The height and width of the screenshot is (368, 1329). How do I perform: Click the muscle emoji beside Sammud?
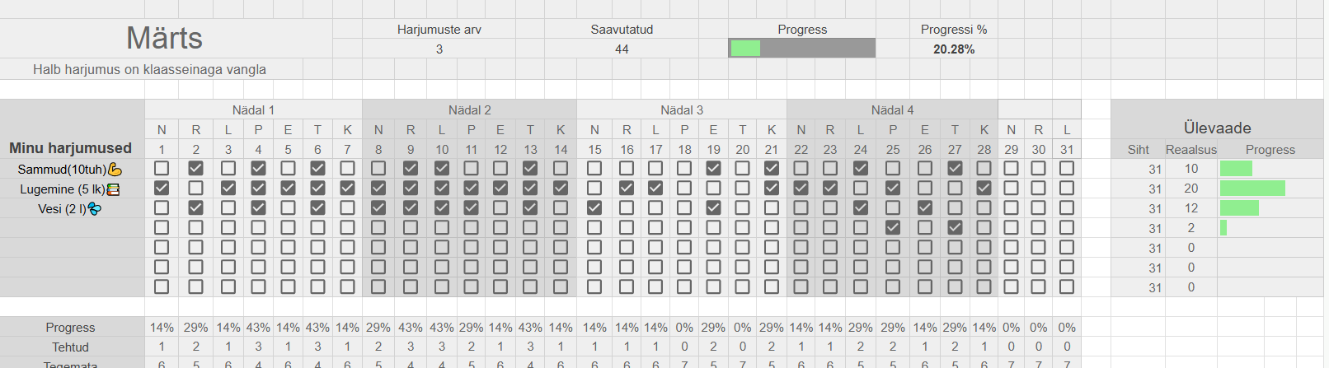pos(115,170)
